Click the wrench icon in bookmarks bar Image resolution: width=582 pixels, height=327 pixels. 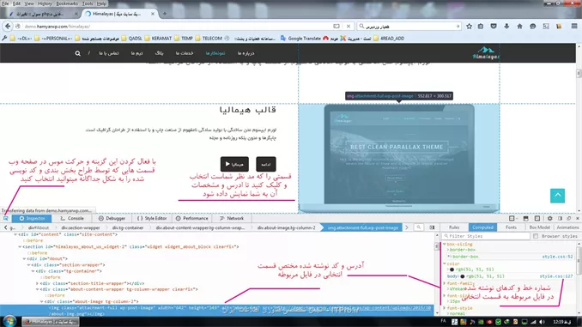pyautogui.click(x=4, y=39)
